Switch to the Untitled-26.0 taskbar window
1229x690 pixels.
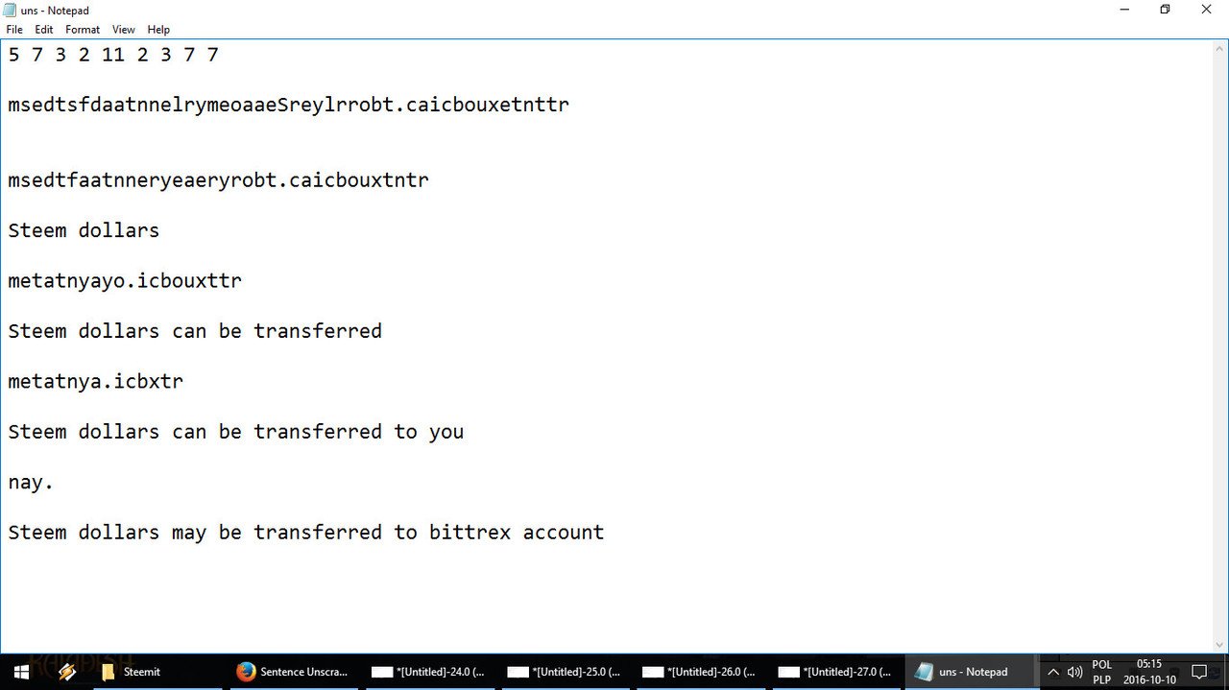pos(699,672)
